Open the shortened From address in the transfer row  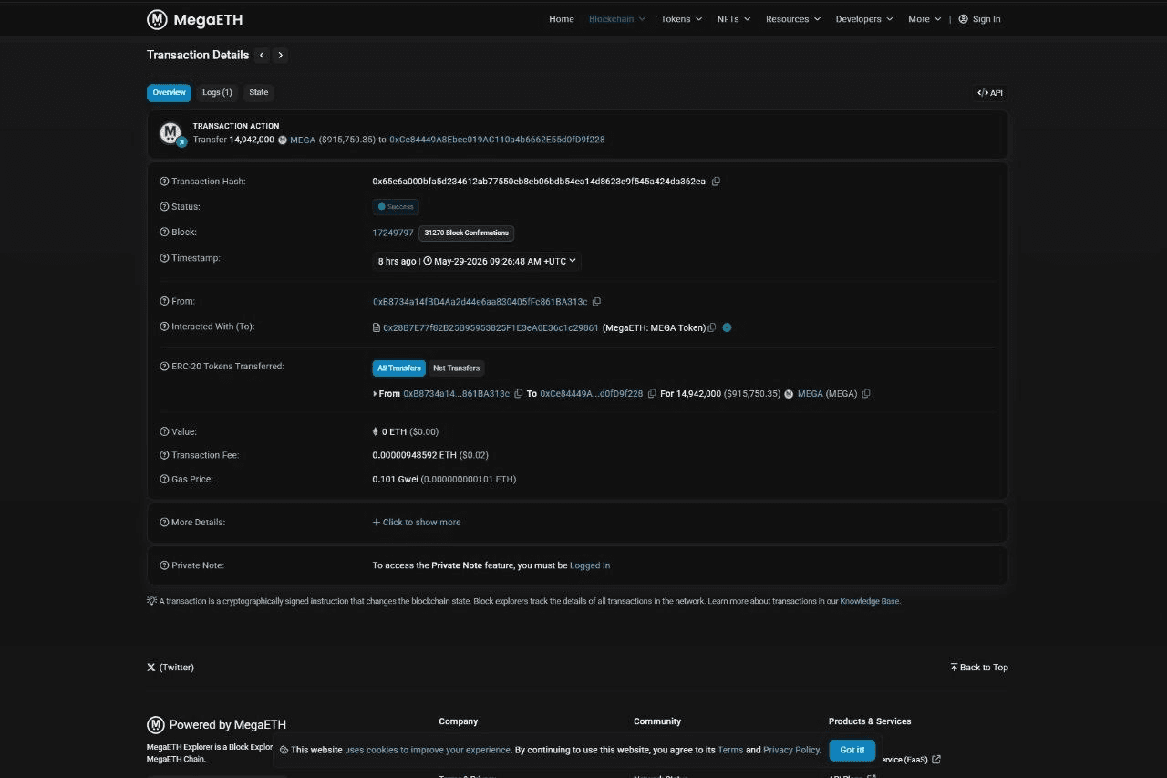[457, 394]
